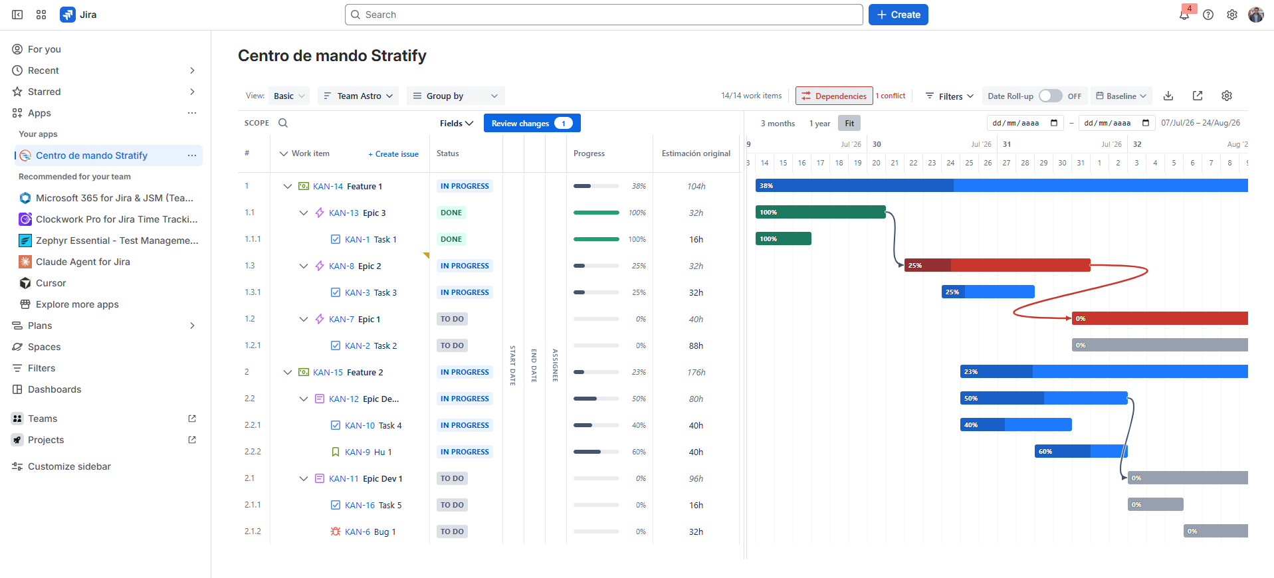
Task: Open more options for Centro de mando Stratify
Action: [x=192, y=155]
